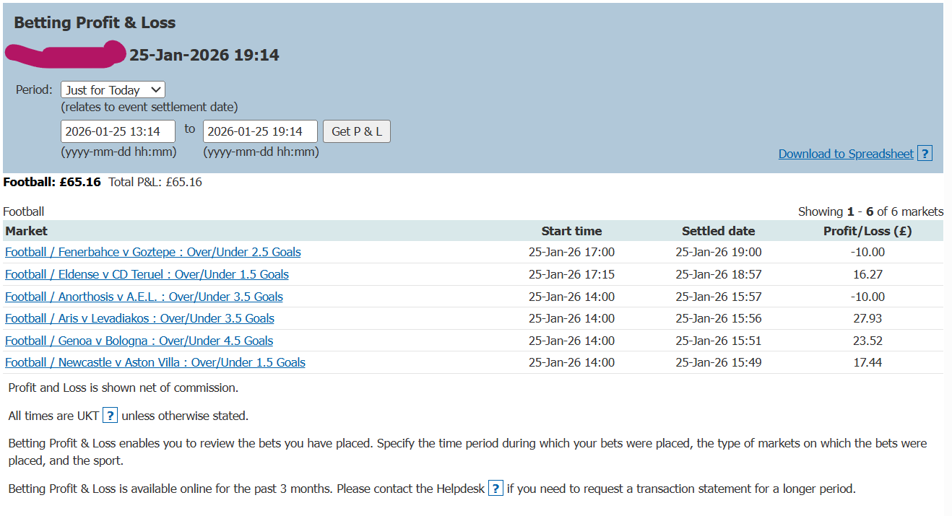Click the Get P & L button
Viewport: 952px width, 516px height.
click(356, 131)
